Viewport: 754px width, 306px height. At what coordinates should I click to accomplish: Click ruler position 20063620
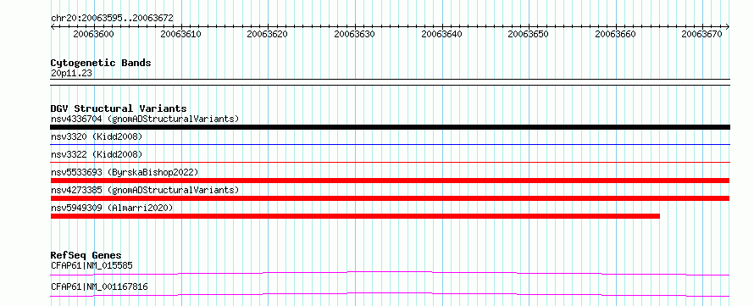coord(268,34)
